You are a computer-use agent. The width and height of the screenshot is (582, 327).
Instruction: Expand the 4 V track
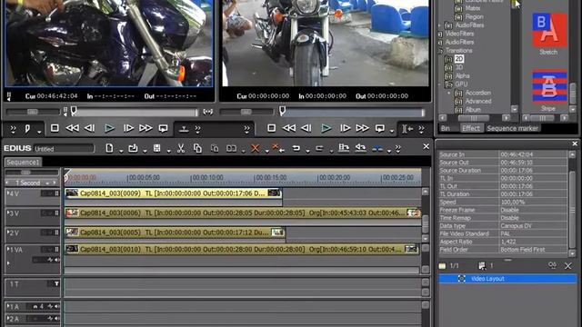click(x=8, y=193)
